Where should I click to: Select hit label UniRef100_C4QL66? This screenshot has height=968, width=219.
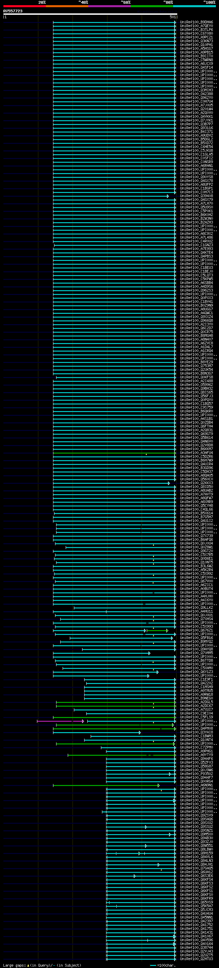[x=196, y=510]
